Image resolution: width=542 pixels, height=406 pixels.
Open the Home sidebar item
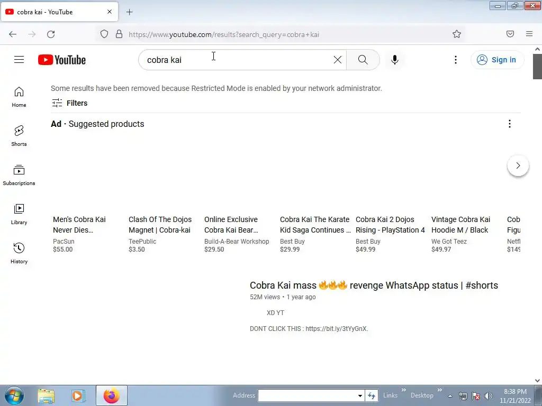click(19, 97)
